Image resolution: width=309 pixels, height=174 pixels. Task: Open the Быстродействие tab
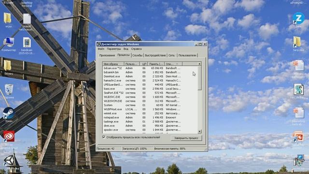(x=155, y=56)
